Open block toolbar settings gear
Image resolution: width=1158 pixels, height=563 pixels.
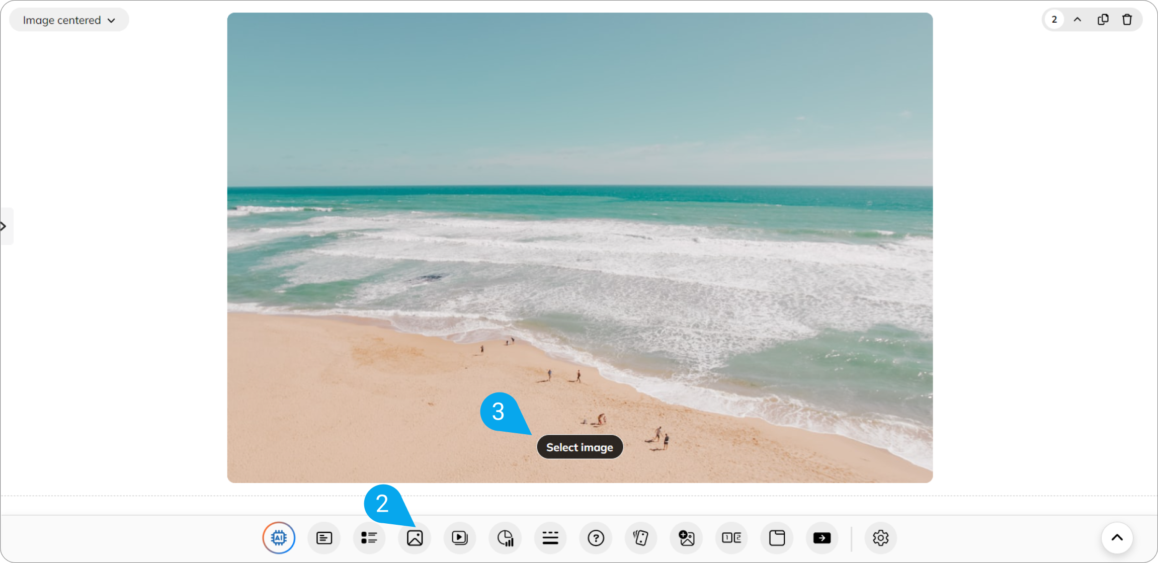[880, 538]
